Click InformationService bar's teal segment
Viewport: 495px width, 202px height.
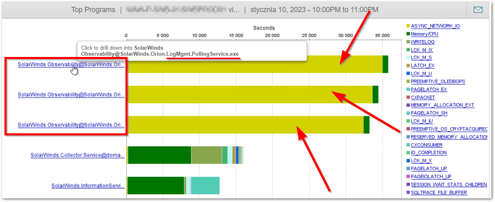[205, 186]
